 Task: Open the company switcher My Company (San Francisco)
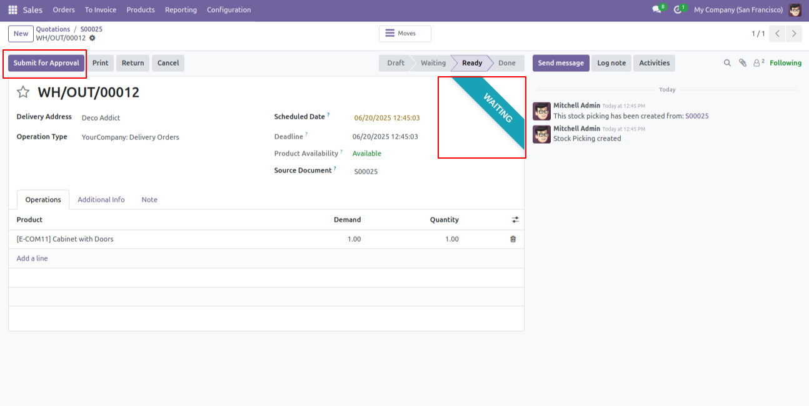[738, 10]
